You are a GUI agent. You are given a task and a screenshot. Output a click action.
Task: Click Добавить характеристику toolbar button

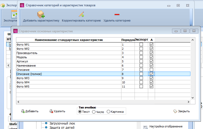coord(41,17)
